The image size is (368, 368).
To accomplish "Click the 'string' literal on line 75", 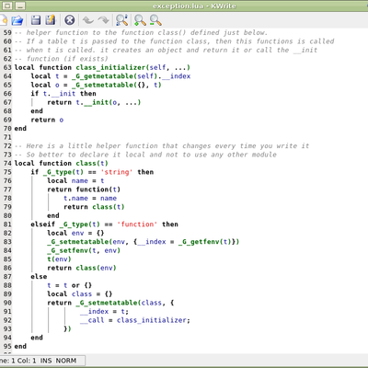I will [117, 172].
